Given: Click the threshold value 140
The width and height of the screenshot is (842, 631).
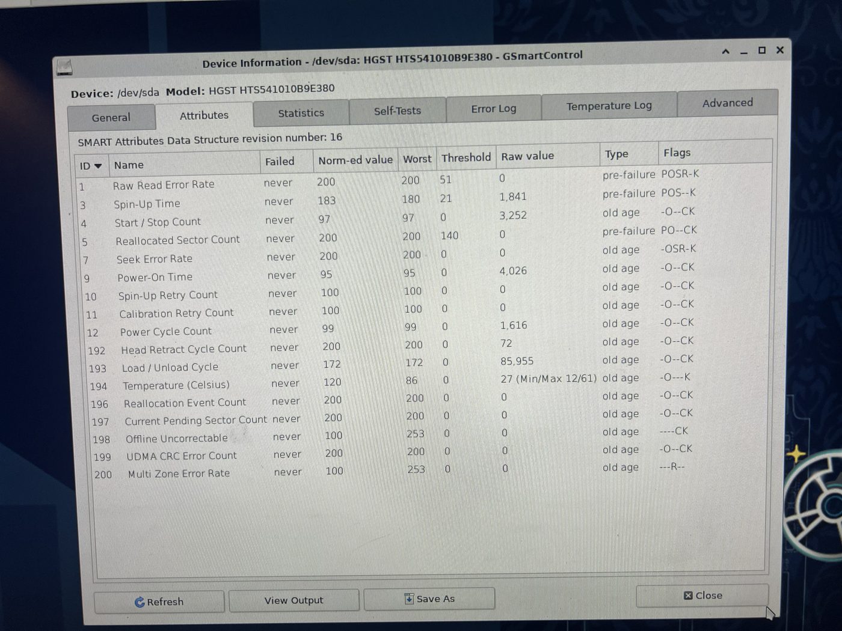Looking at the screenshot, I should 450,236.
